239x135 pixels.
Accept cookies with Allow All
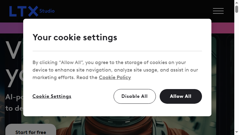pos(181,97)
